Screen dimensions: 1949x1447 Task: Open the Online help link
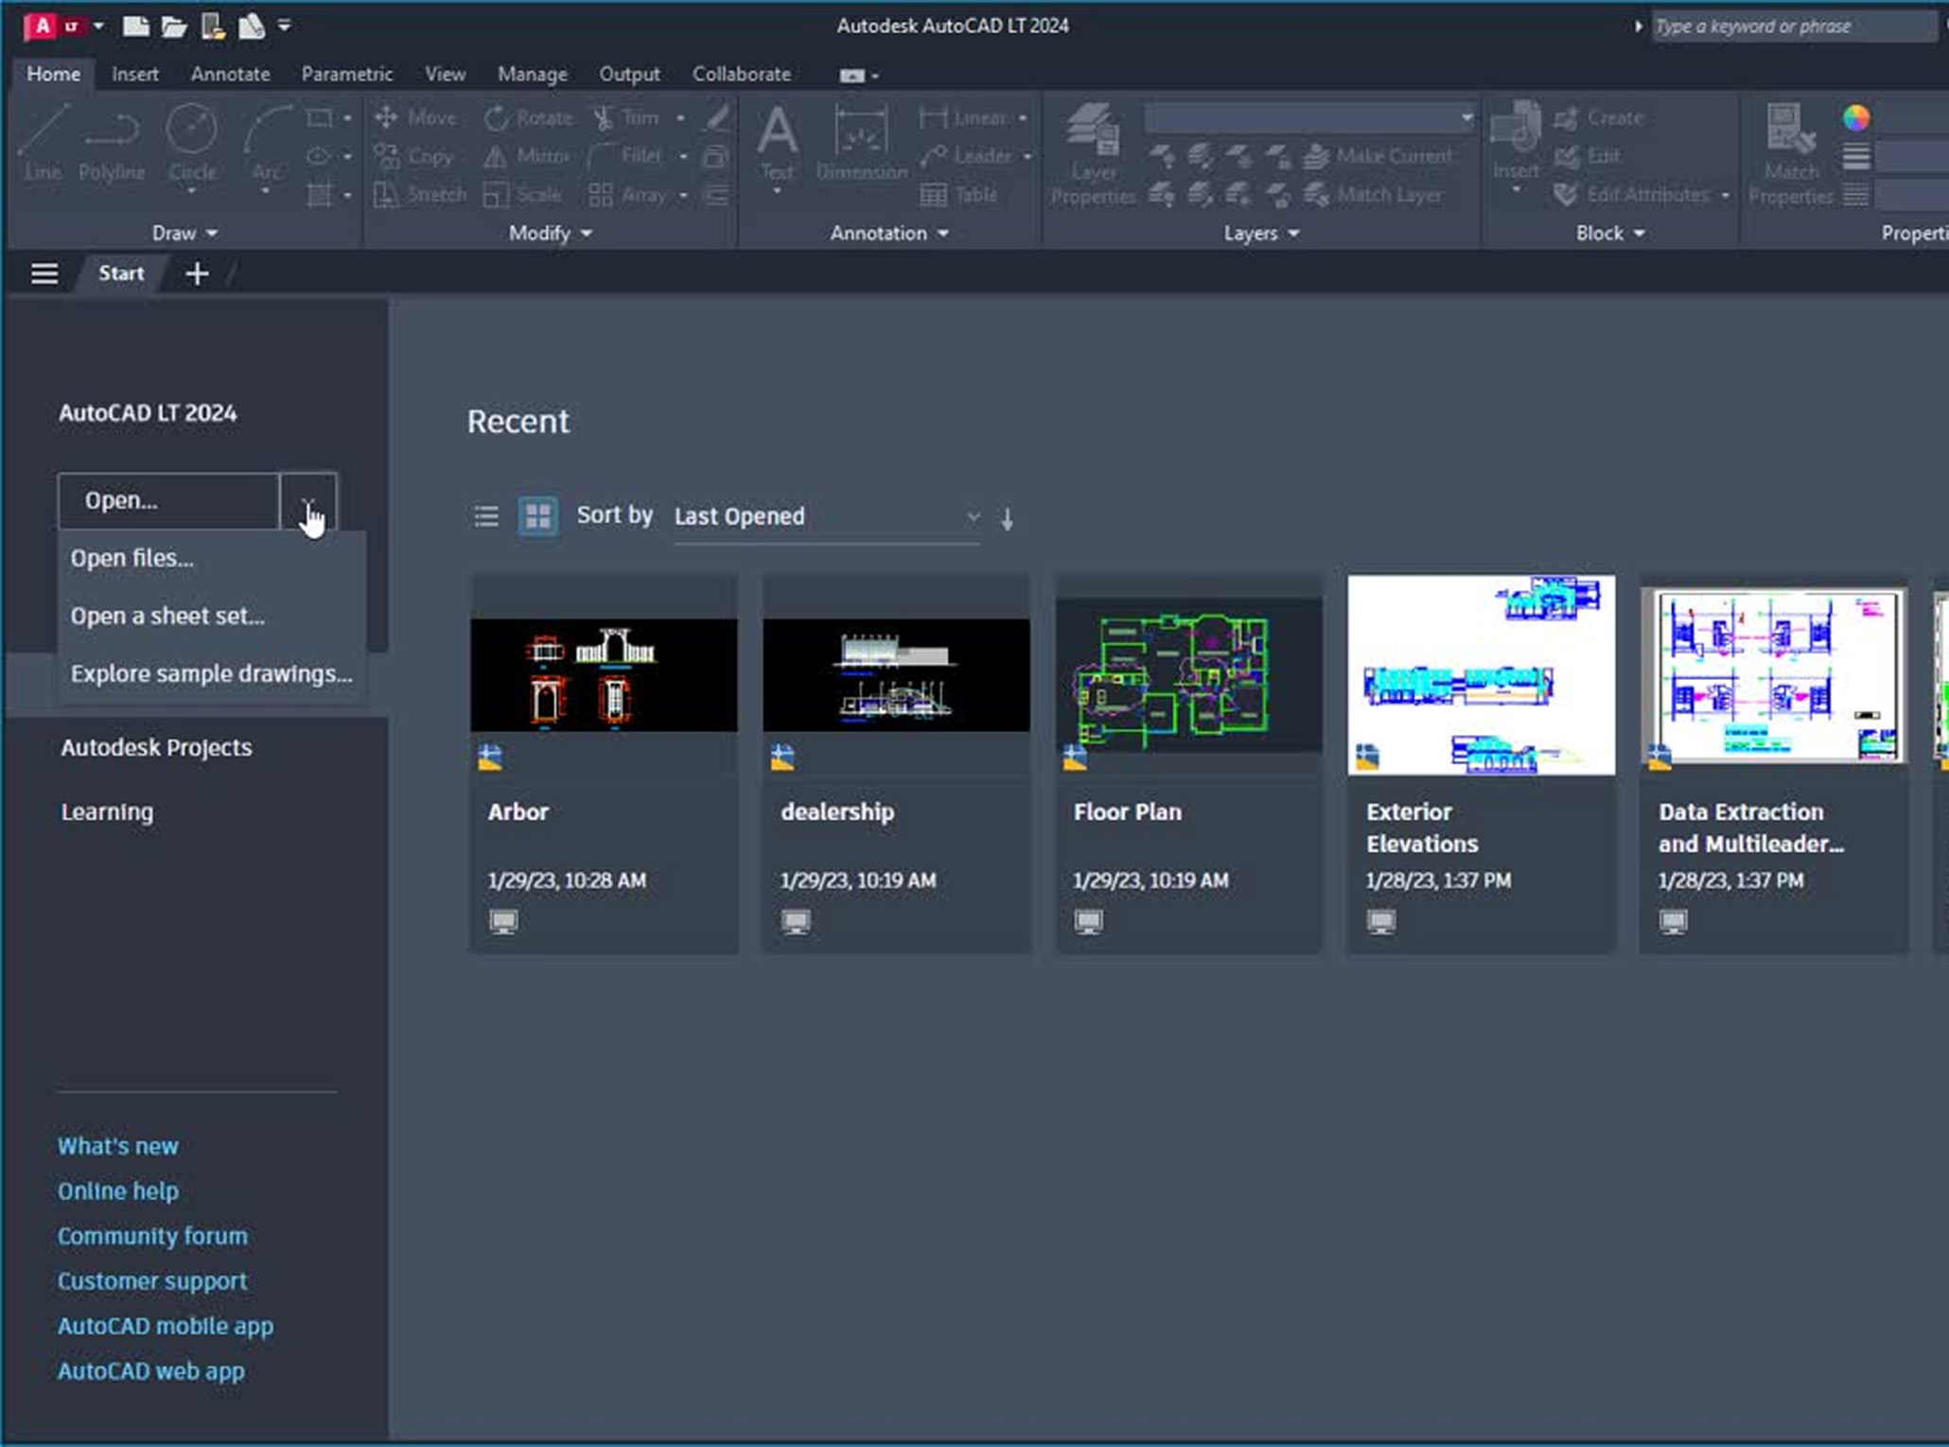coord(117,1191)
